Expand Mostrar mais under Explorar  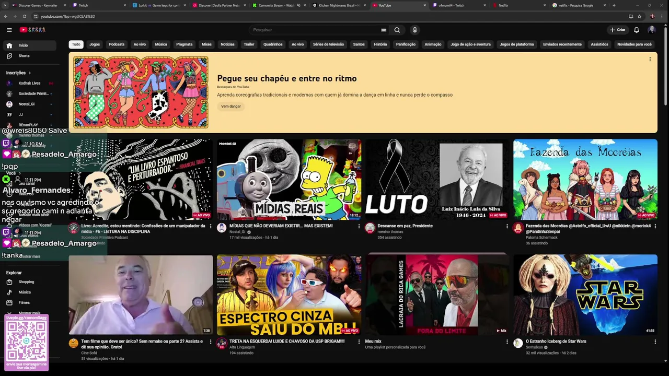click(29, 313)
